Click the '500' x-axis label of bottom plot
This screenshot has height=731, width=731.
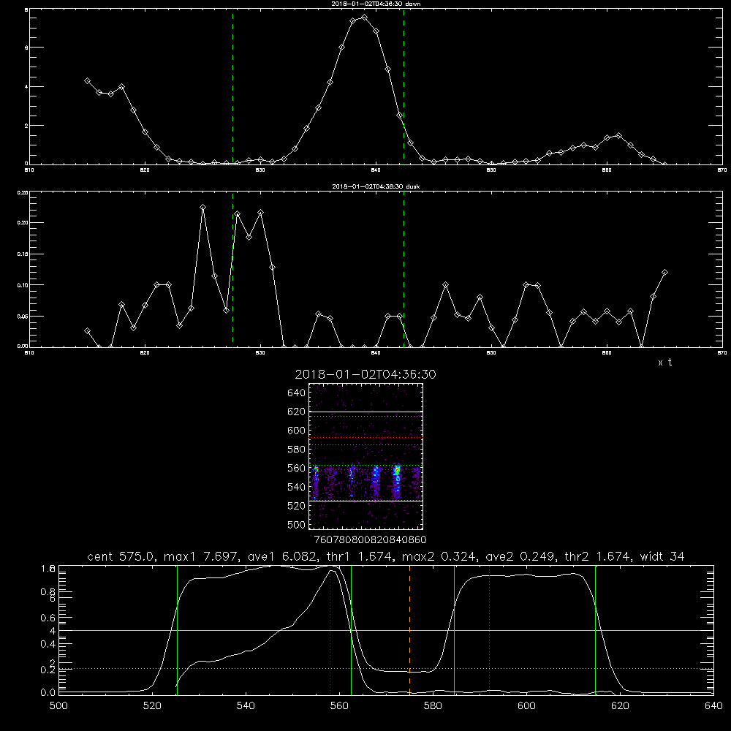click(58, 705)
